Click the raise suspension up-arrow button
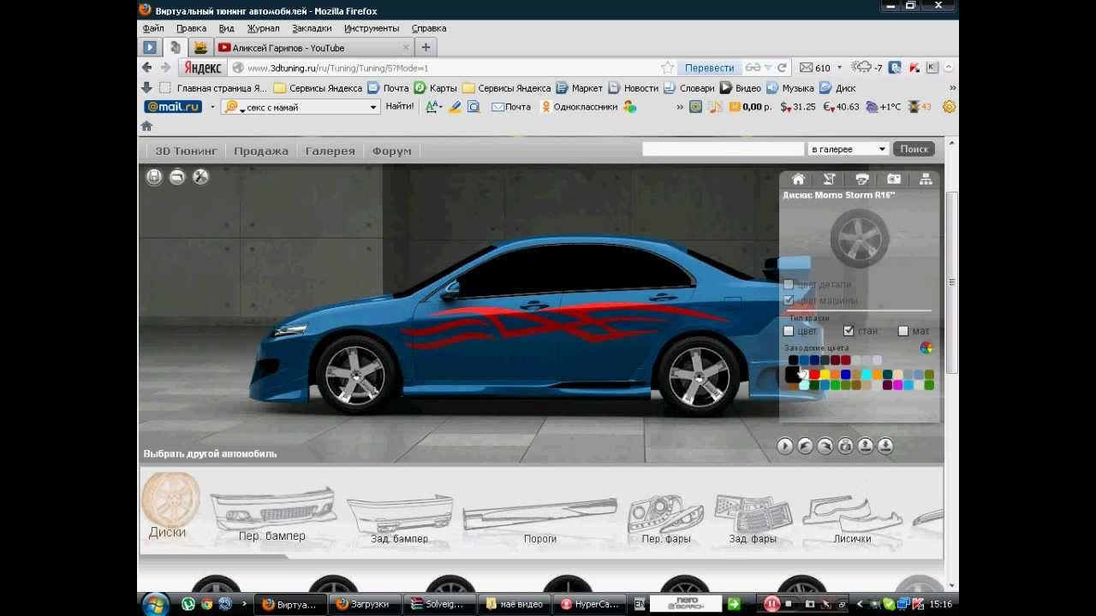Screen dimensions: 1096x616 [x=865, y=446]
